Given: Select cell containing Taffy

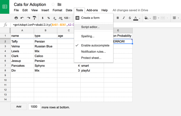Looking at the screenshot, I should [x=22, y=42].
